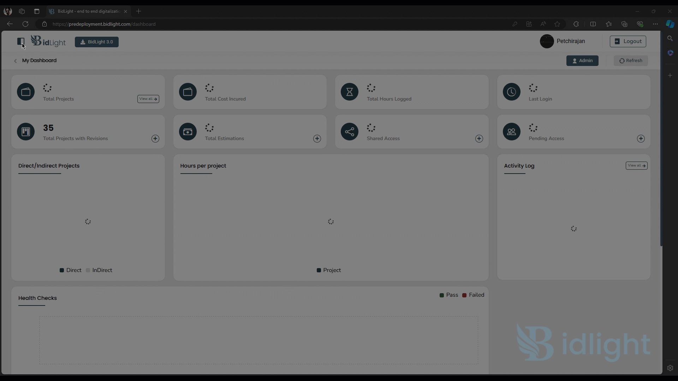
Task: Click the Total Estimations calculator icon
Action: 188,132
